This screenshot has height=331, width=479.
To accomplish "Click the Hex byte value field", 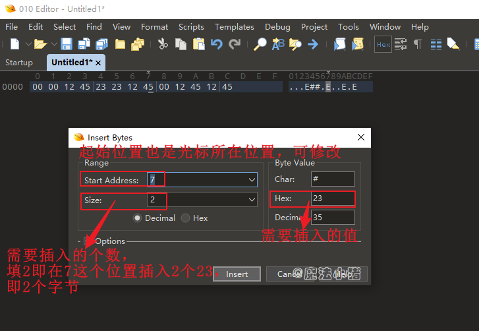I will 333,198.
